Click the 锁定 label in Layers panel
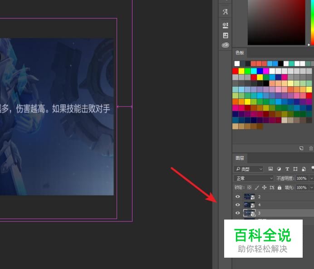The height and width of the screenshot is (269, 314). coord(239,187)
